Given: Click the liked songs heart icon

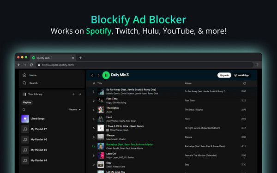Looking at the screenshot, I should click(25, 119).
